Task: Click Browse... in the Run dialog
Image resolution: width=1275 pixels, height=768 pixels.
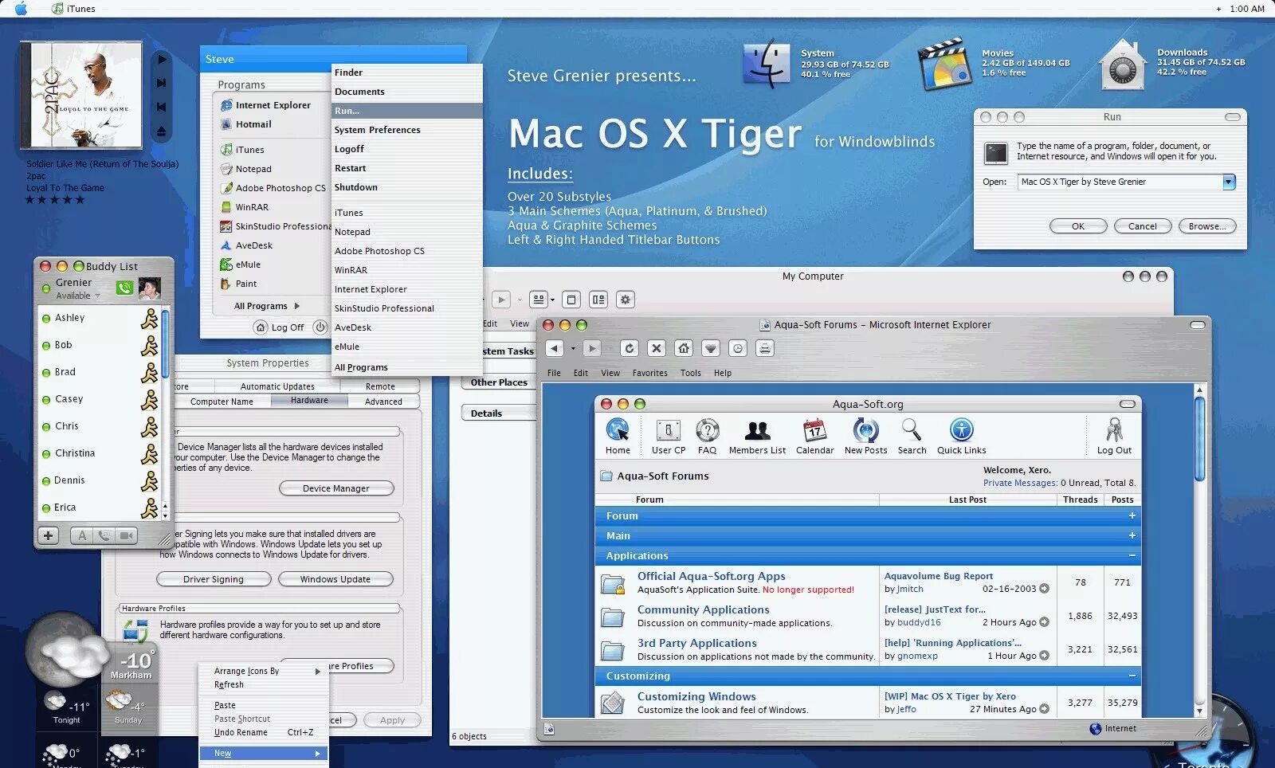Action: [x=1207, y=226]
